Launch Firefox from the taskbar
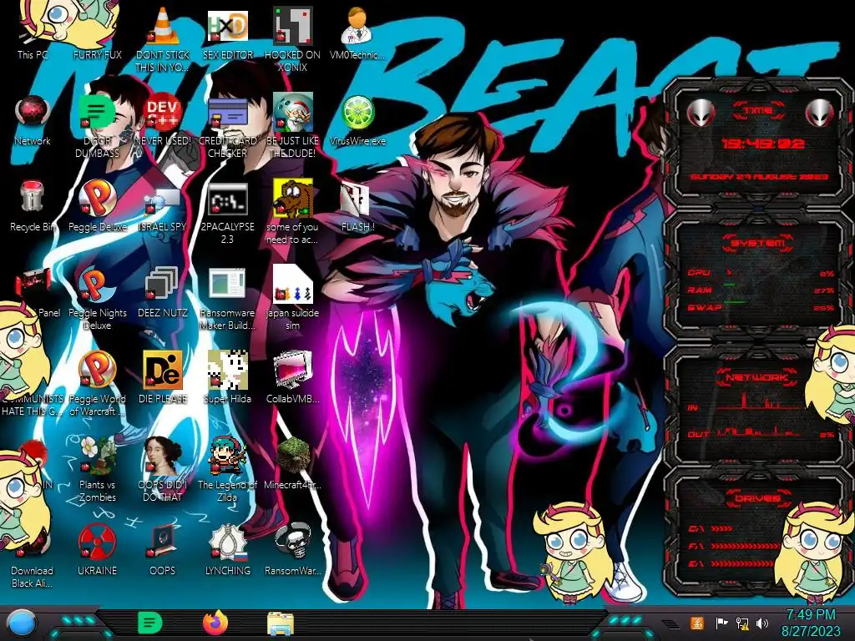Screen dimensions: 855x641 tap(215, 623)
